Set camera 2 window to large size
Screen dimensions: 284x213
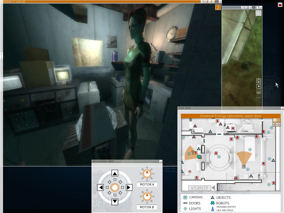217,2
